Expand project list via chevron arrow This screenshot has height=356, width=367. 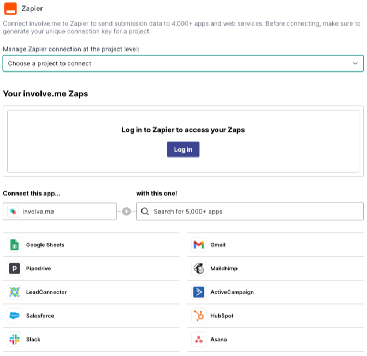[356, 63]
